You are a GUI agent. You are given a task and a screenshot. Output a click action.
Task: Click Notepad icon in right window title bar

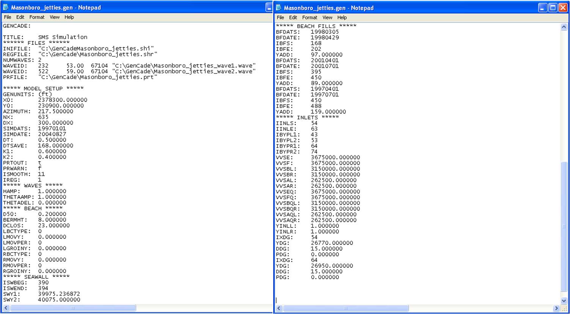279,8
